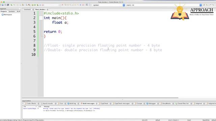Click the Message column header
The width and height of the screenshot is (216, 121).
(47, 107)
